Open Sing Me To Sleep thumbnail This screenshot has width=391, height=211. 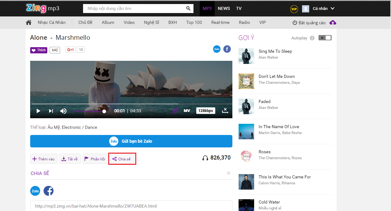246,56
